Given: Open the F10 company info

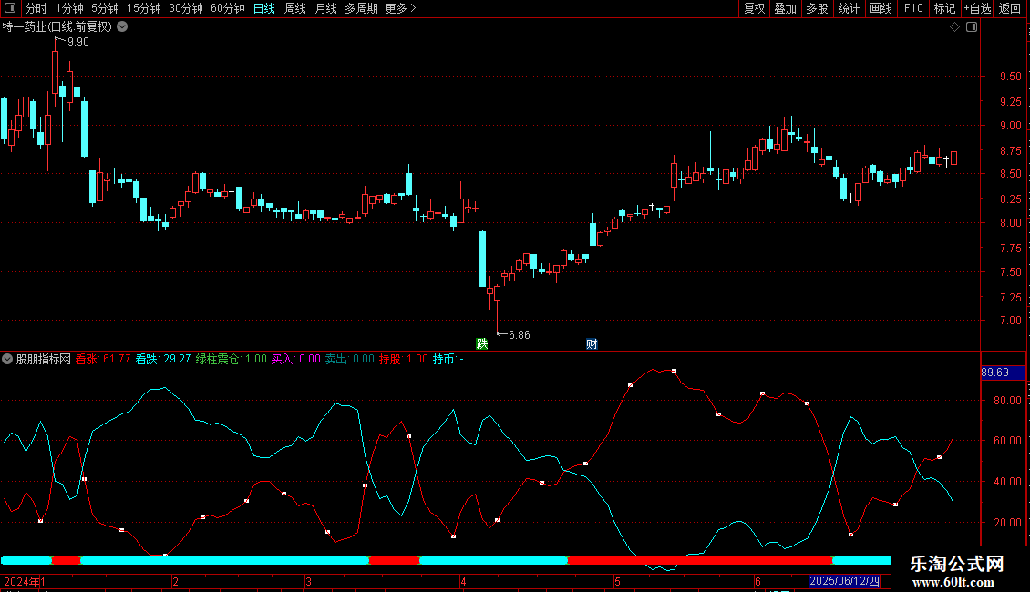Looking at the screenshot, I should click(x=913, y=8).
